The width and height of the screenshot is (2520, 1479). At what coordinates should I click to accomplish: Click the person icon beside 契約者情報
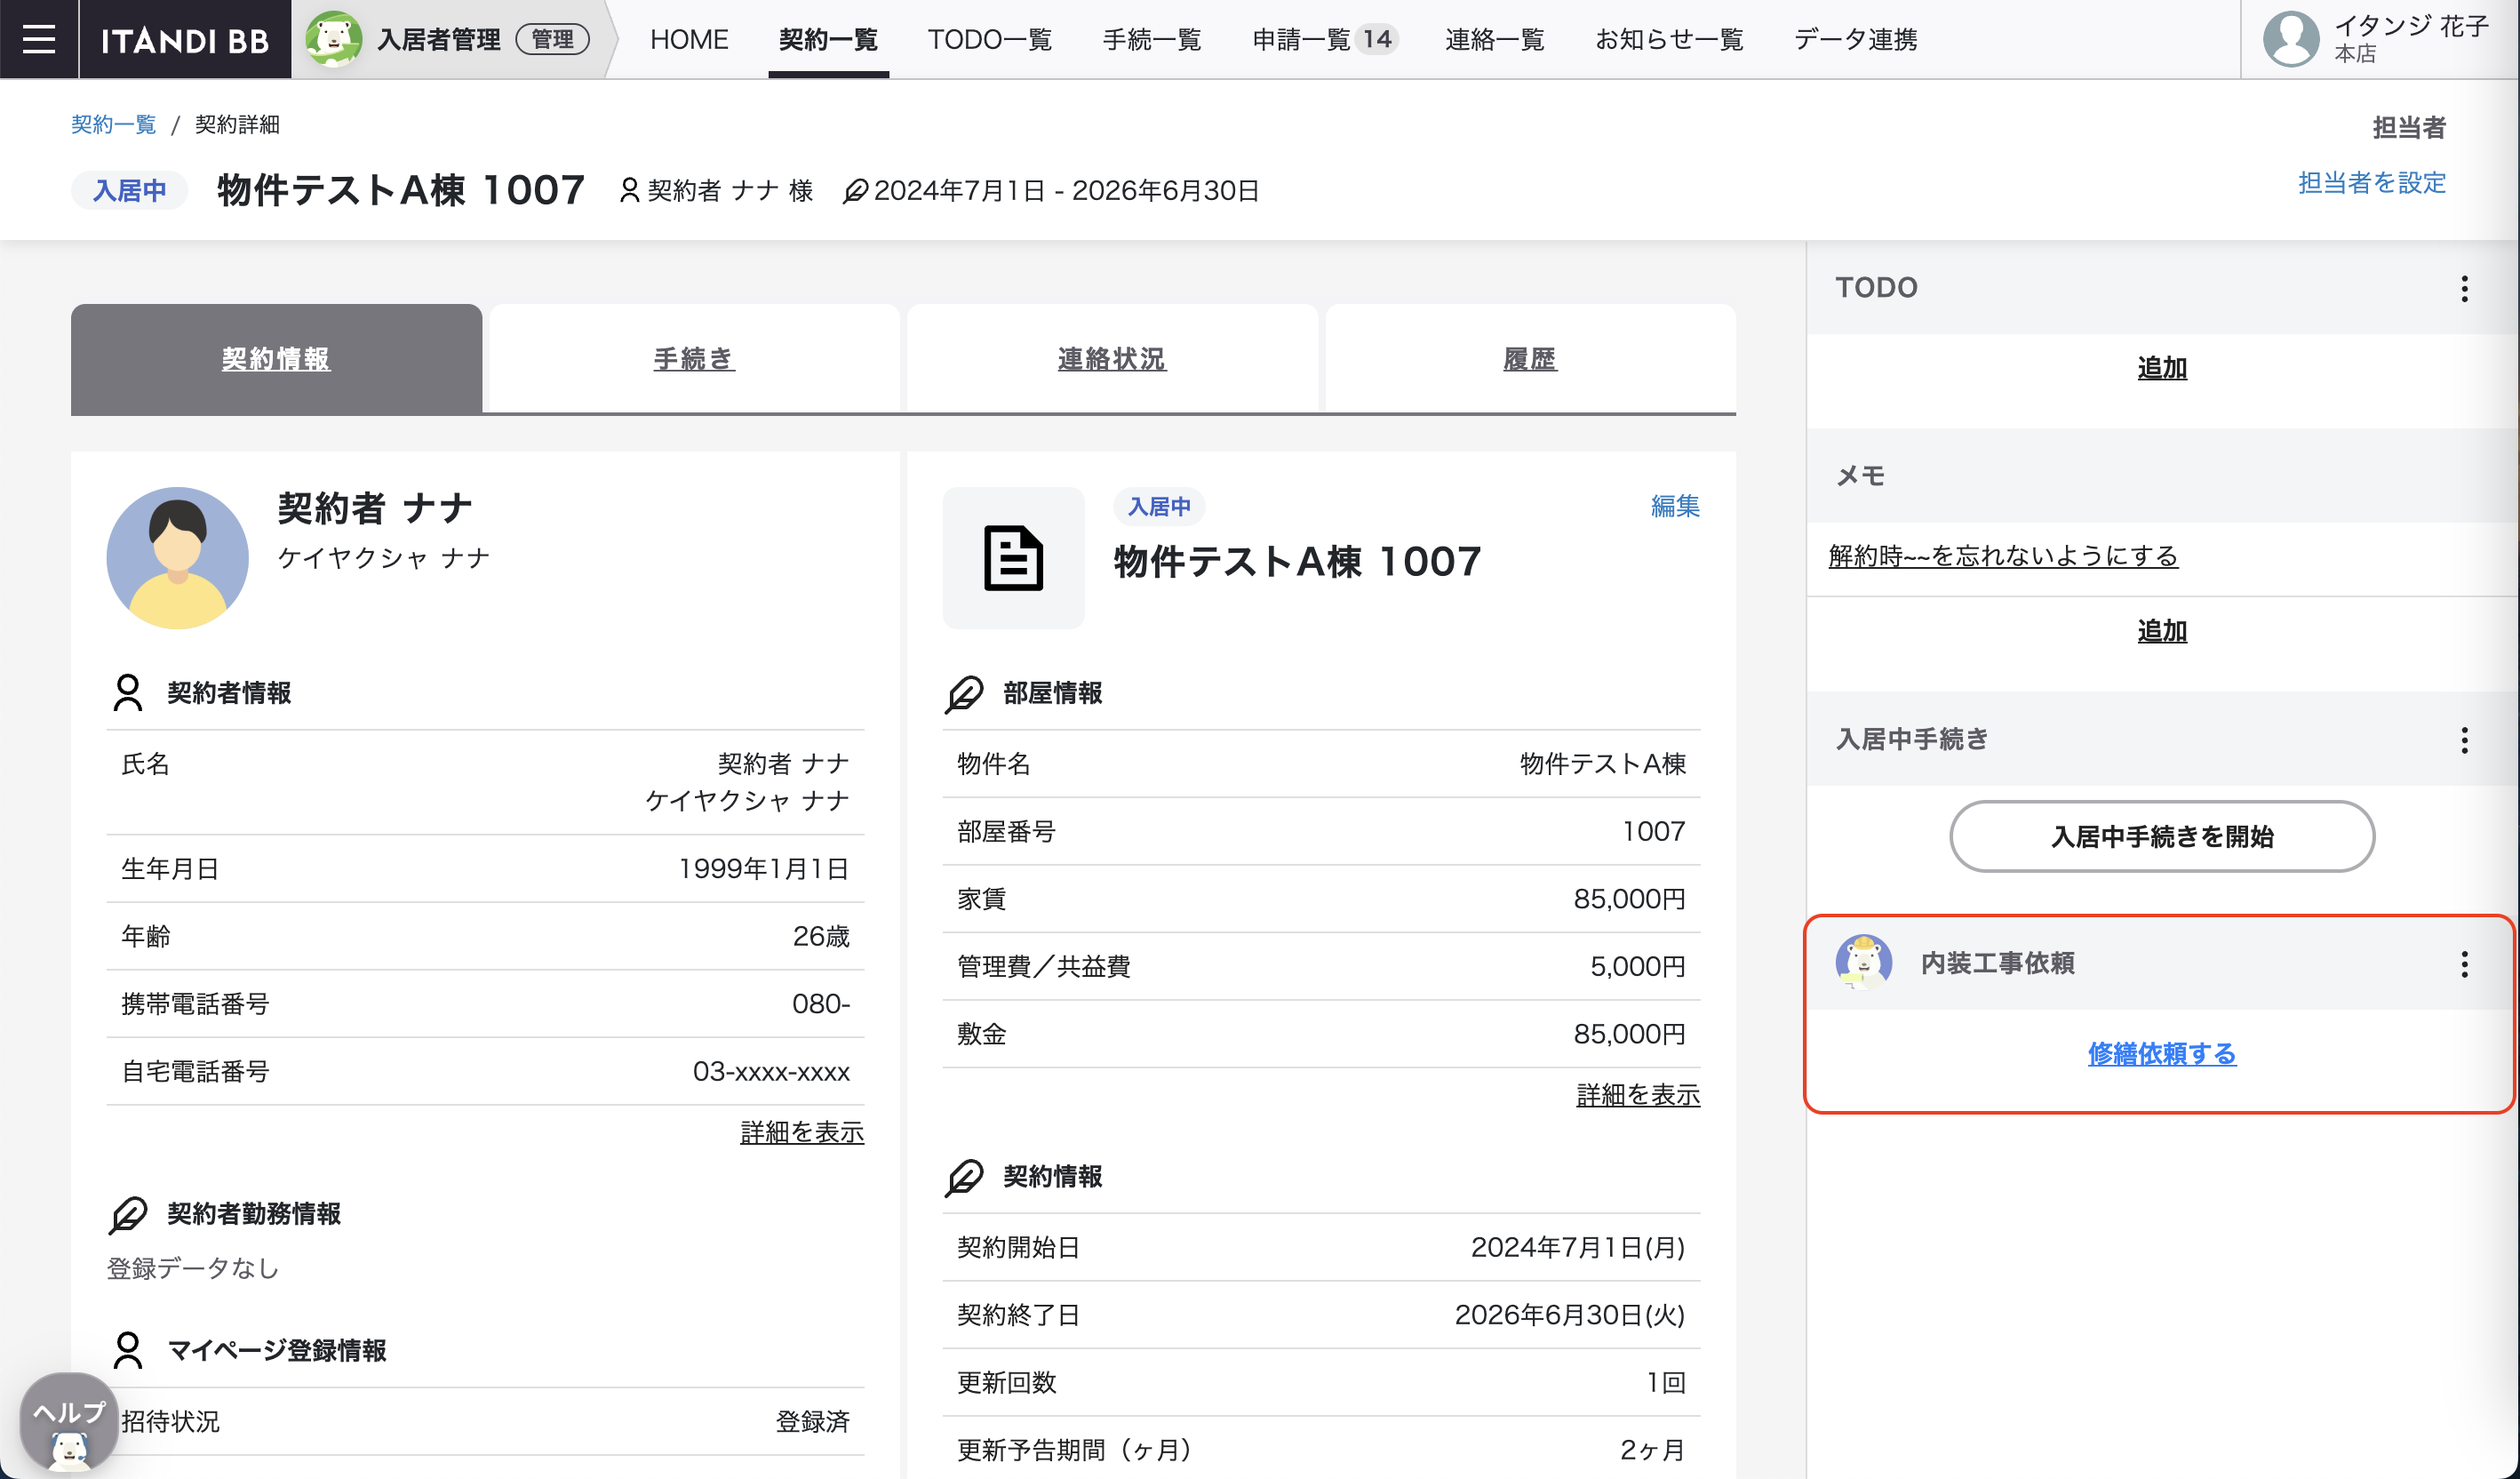coord(128,692)
